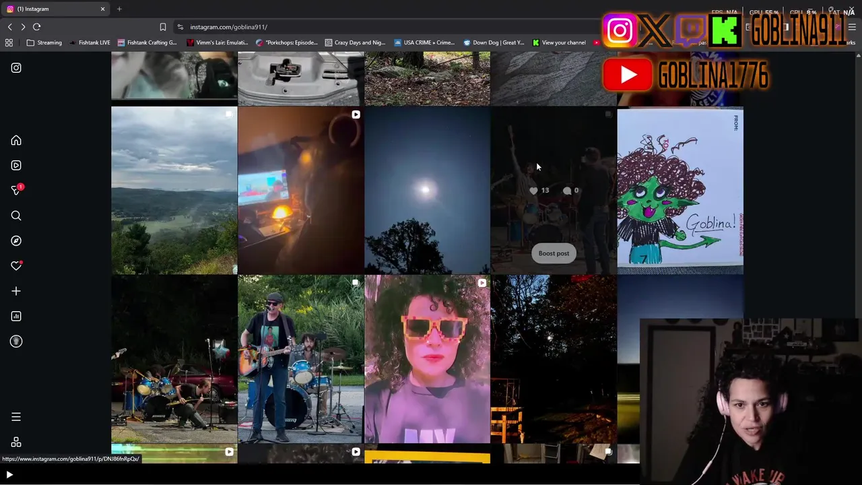Open the Down Dog bookmark
The image size is (862, 485).
pos(494,42)
